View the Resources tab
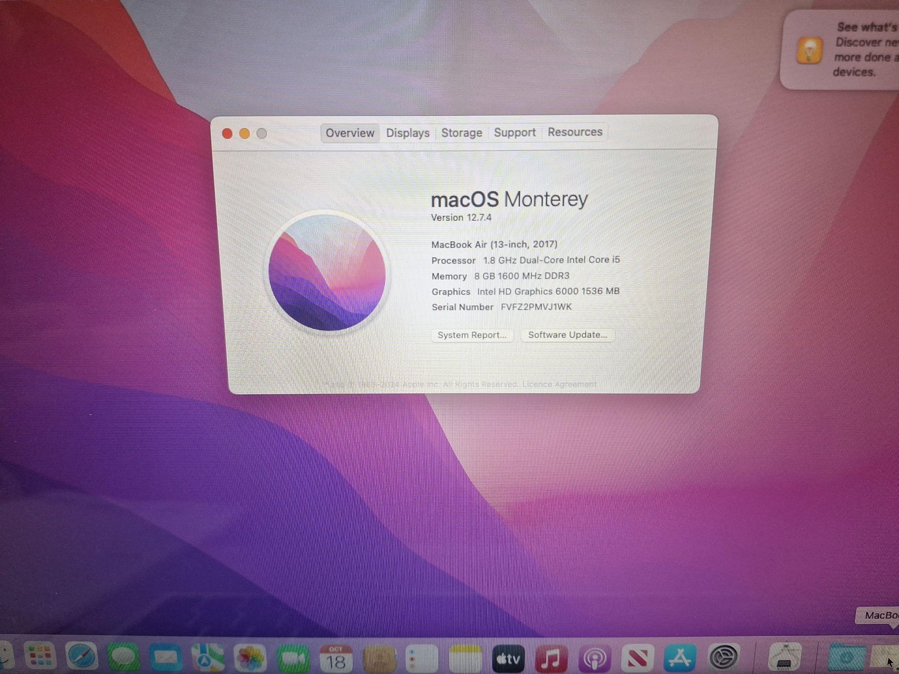Screen dimensions: 899x674 click(575, 133)
